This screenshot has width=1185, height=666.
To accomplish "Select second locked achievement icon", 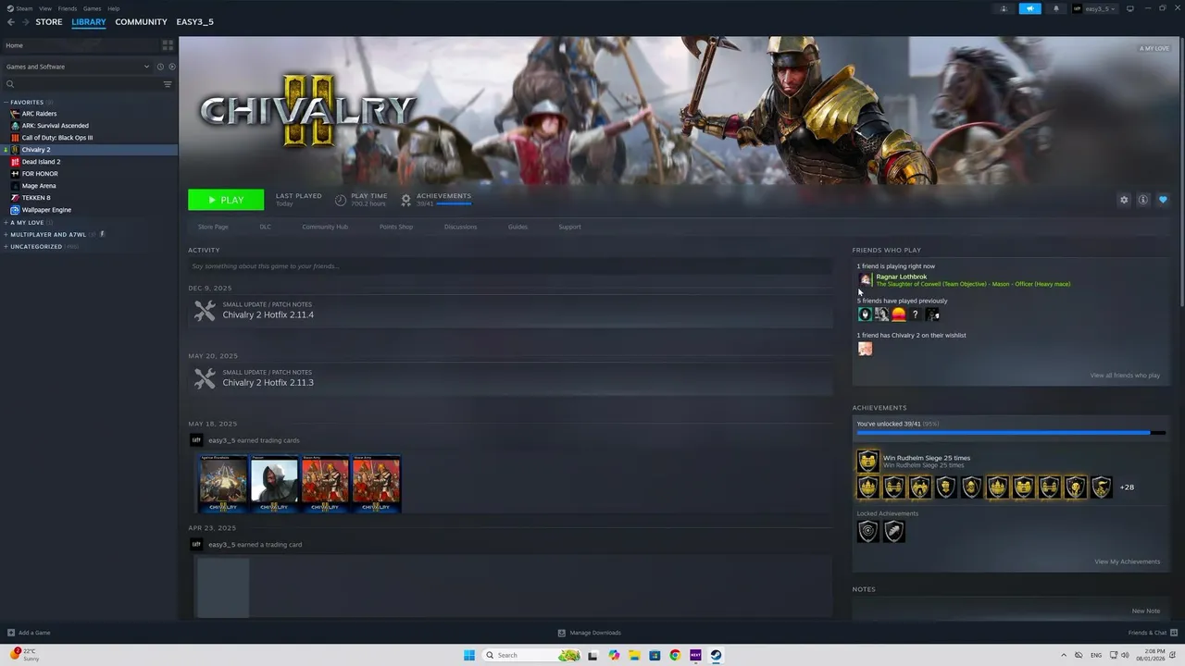I will [x=893, y=531].
